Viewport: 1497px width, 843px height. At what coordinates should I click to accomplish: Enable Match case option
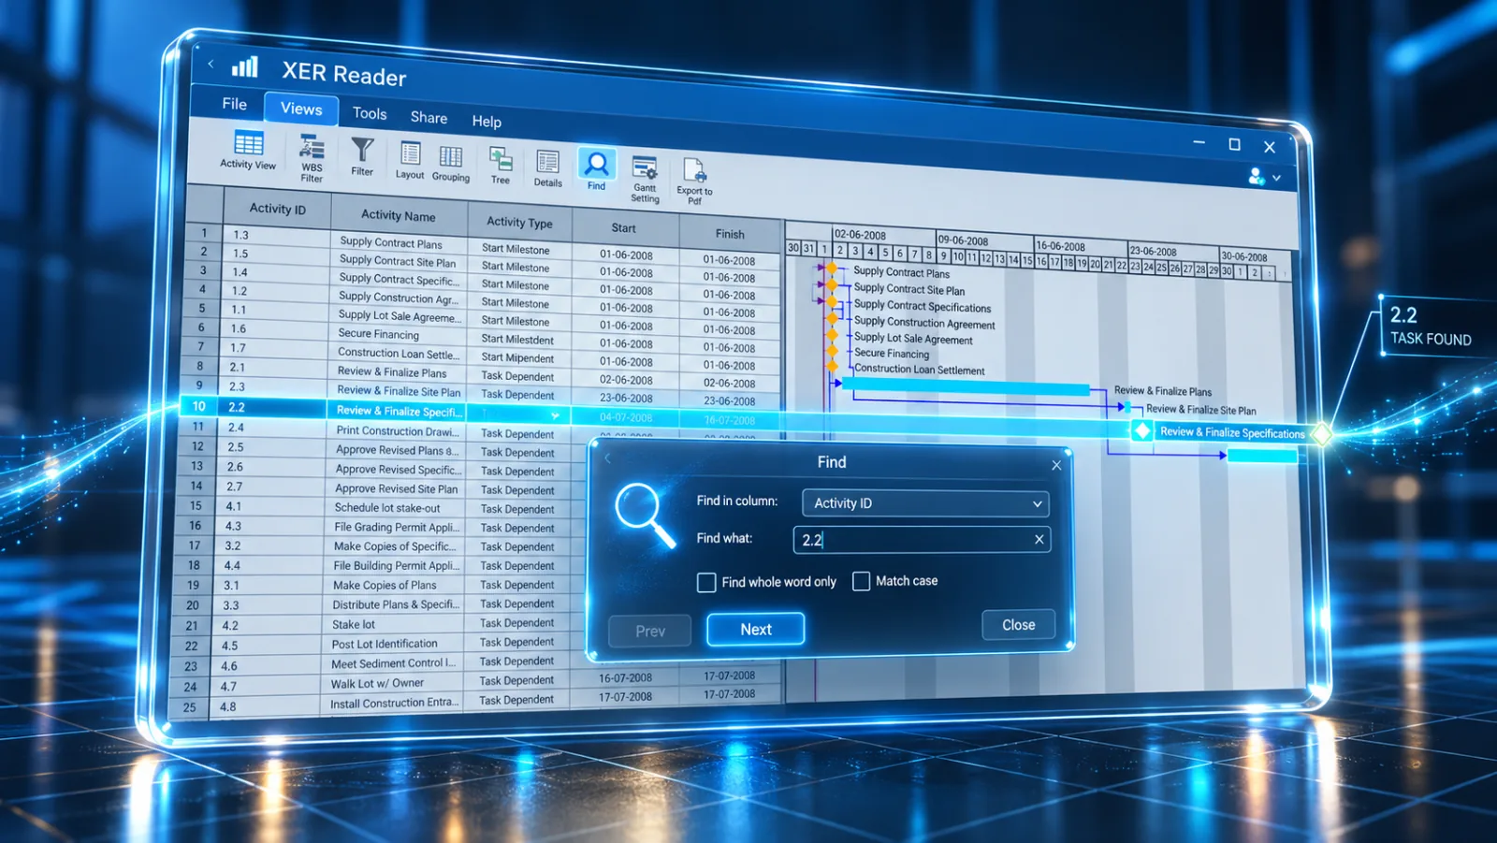[x=861, y=581]
